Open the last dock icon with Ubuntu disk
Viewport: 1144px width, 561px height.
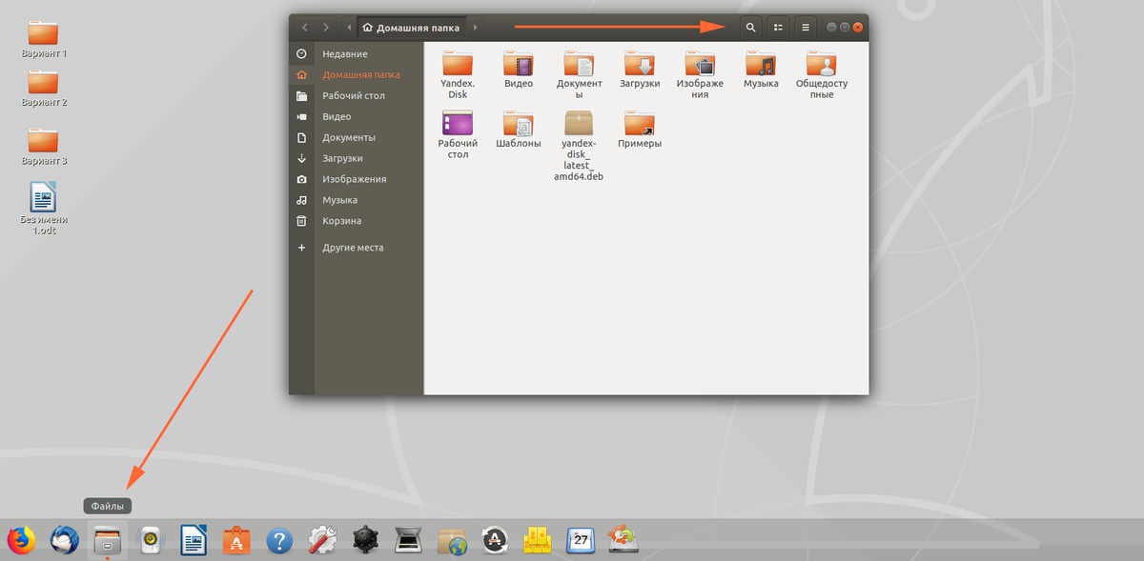click(x=623, y=540)
